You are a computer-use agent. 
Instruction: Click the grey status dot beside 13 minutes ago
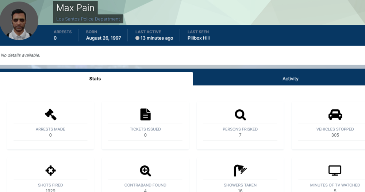[x=137, y=38]
